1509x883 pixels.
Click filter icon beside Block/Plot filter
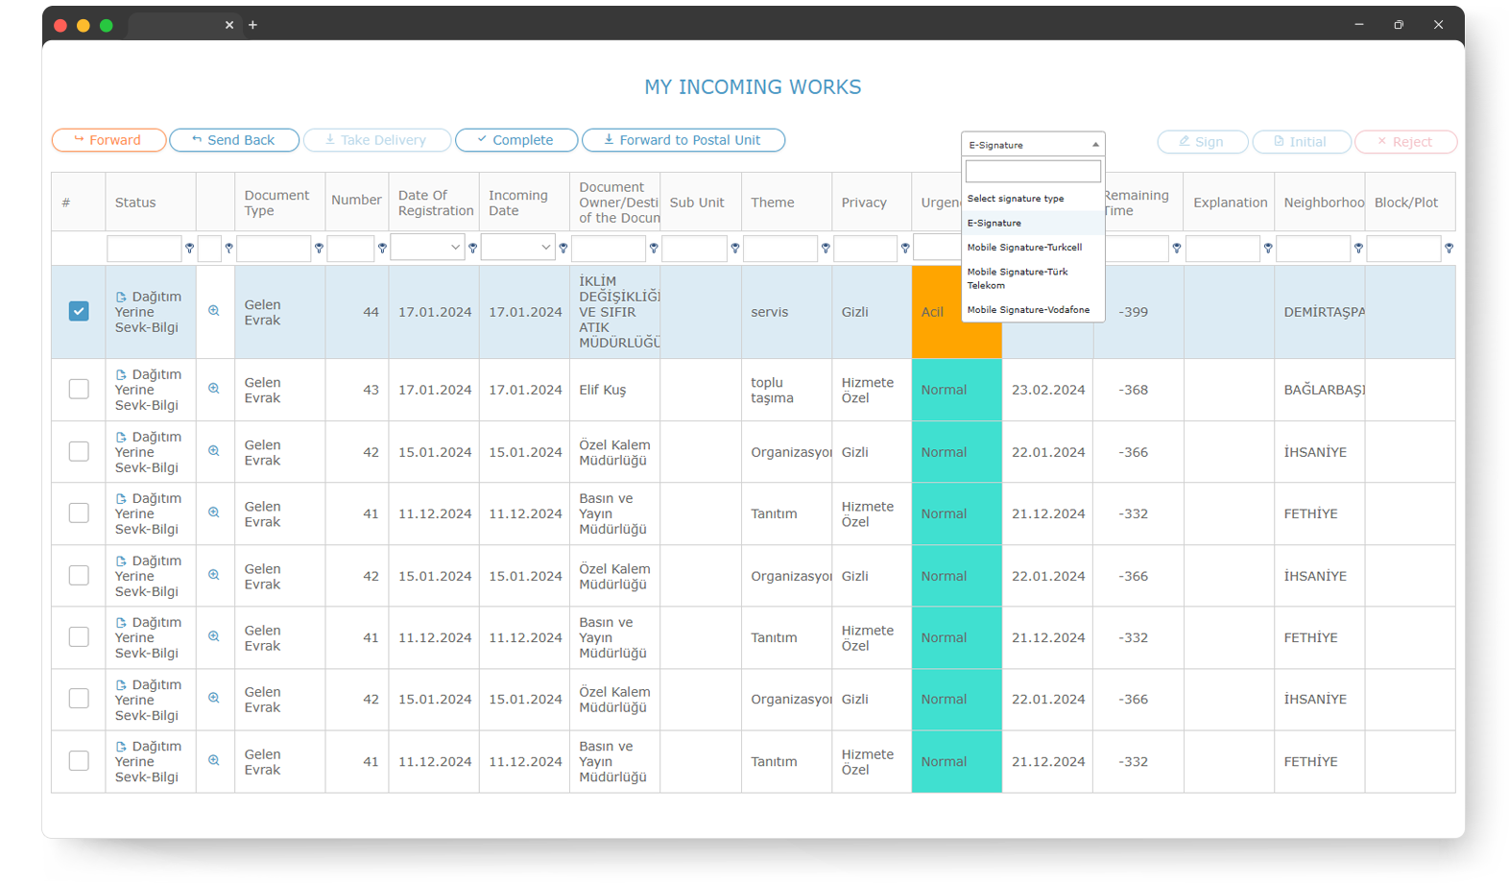point(1449,249)
